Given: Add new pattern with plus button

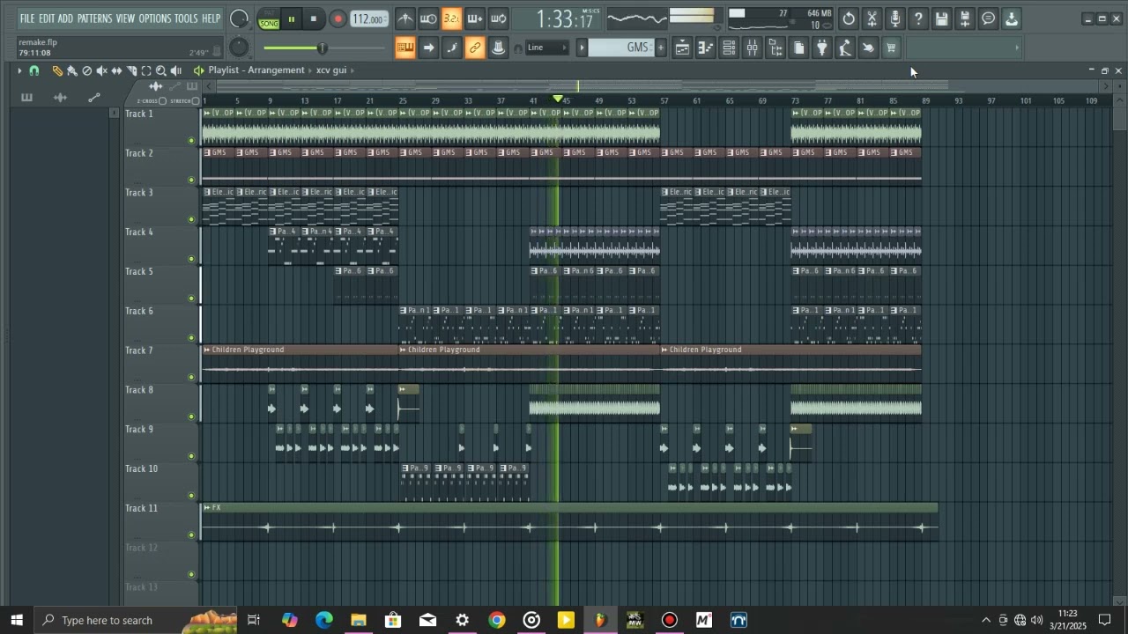Looking at the screenshot, I should tap(661, 48).
